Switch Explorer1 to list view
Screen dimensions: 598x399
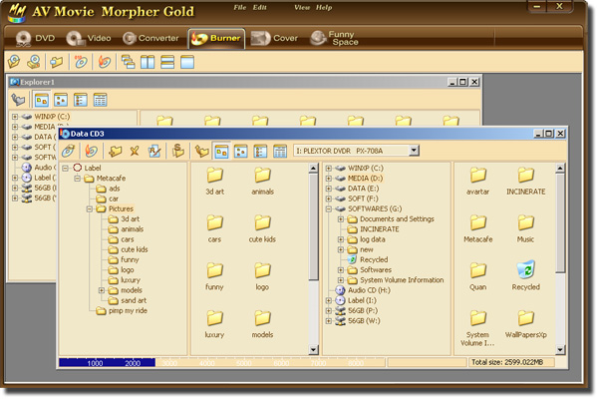point(81,100)
